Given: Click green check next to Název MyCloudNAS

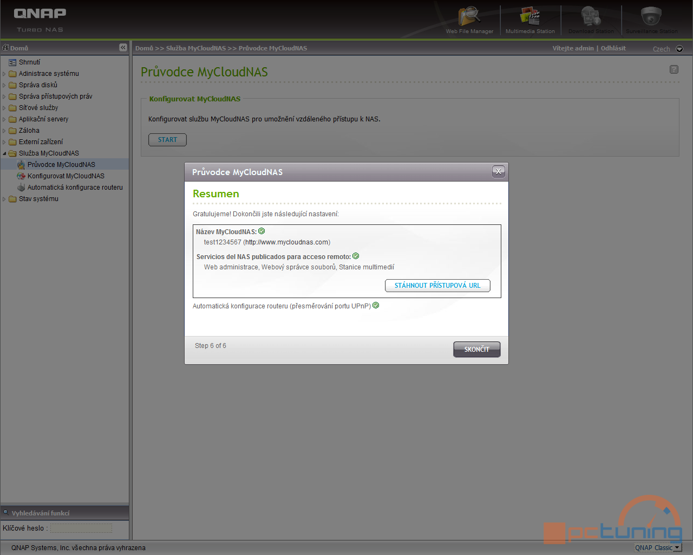Looking at the screenshot, I should coord(261,231).
